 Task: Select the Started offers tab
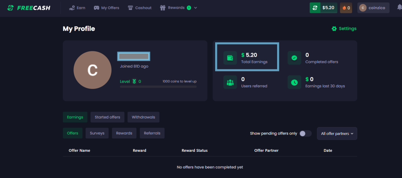point(108,117)
